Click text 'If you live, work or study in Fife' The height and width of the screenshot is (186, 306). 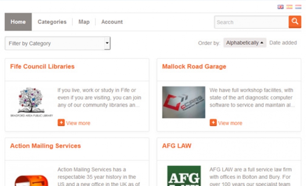97,90
